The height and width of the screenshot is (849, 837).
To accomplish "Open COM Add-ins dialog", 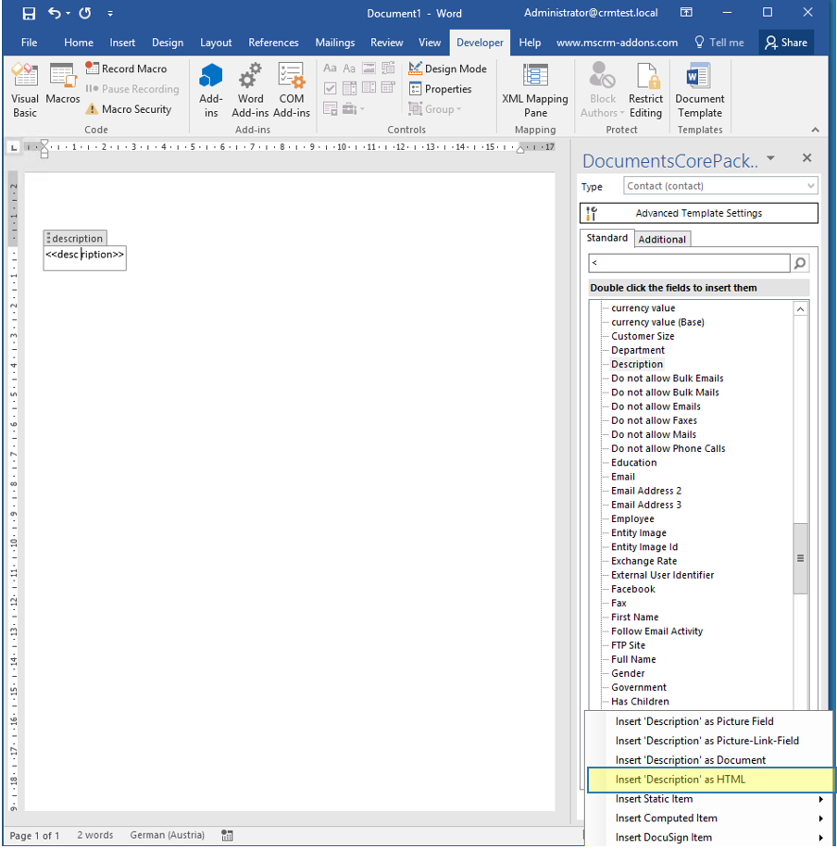I will coord(292,90).
